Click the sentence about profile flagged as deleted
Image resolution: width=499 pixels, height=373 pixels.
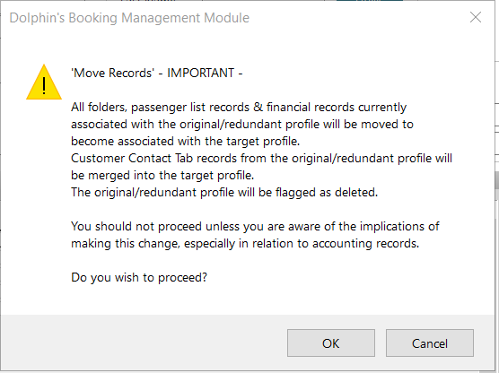coord(224,193)
